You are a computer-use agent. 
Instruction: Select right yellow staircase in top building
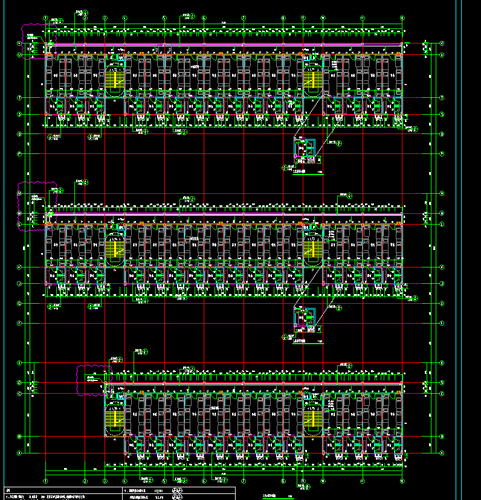(x=312, y=79)
